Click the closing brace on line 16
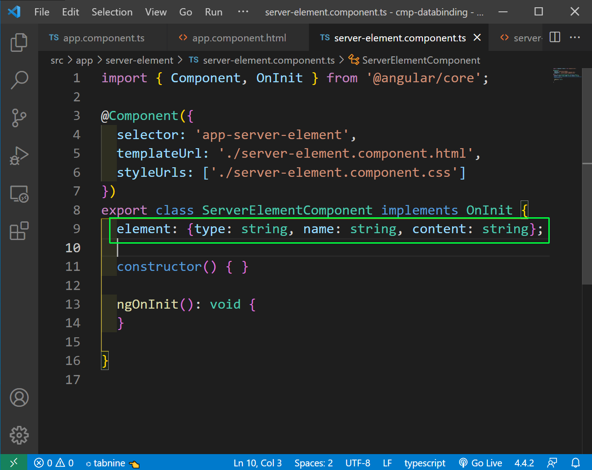The width and height of the screenshot is (592, 470). [x=105, y=361]
